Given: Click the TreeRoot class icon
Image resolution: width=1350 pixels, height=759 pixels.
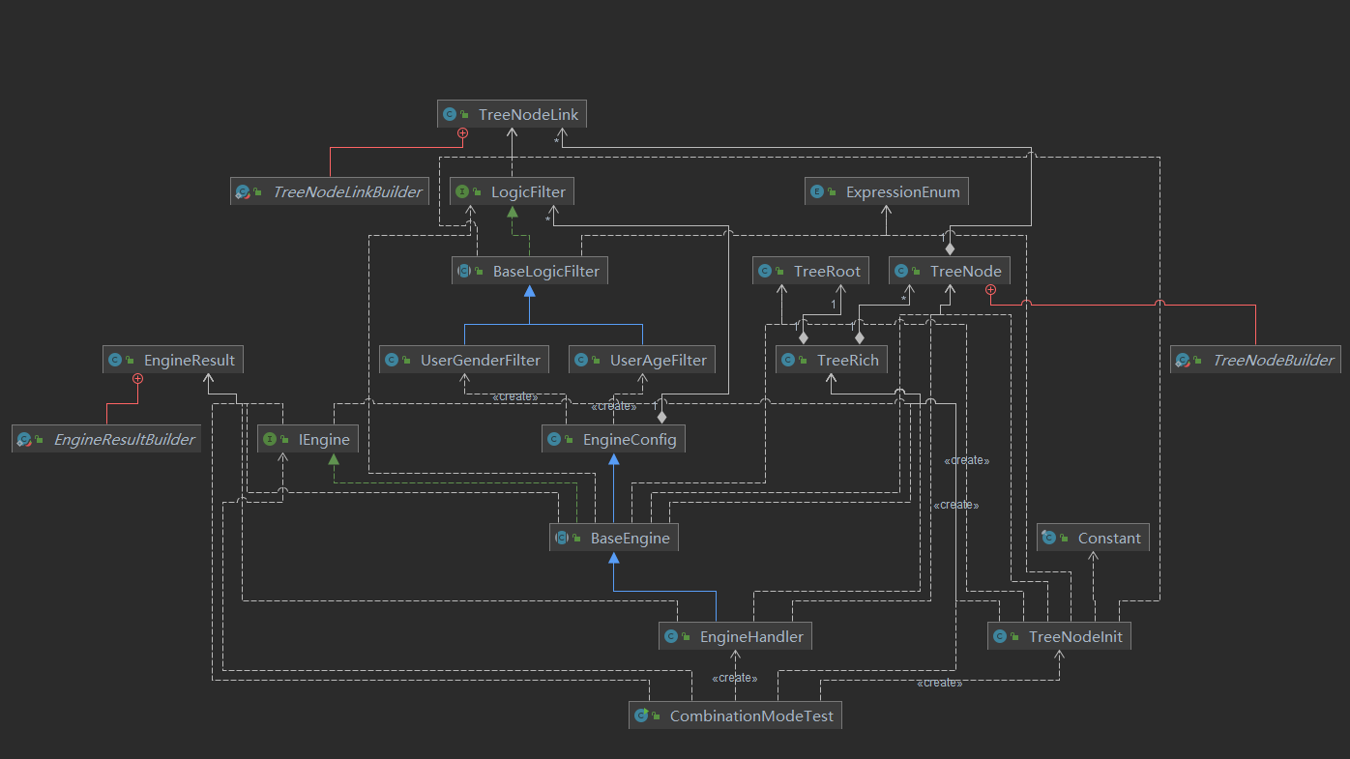Looking at the screenshot, I should click(764, 271).
